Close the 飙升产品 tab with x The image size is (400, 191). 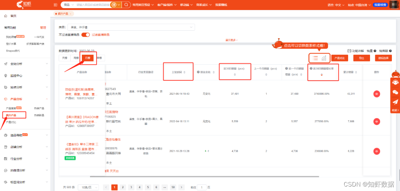point(70,14)
